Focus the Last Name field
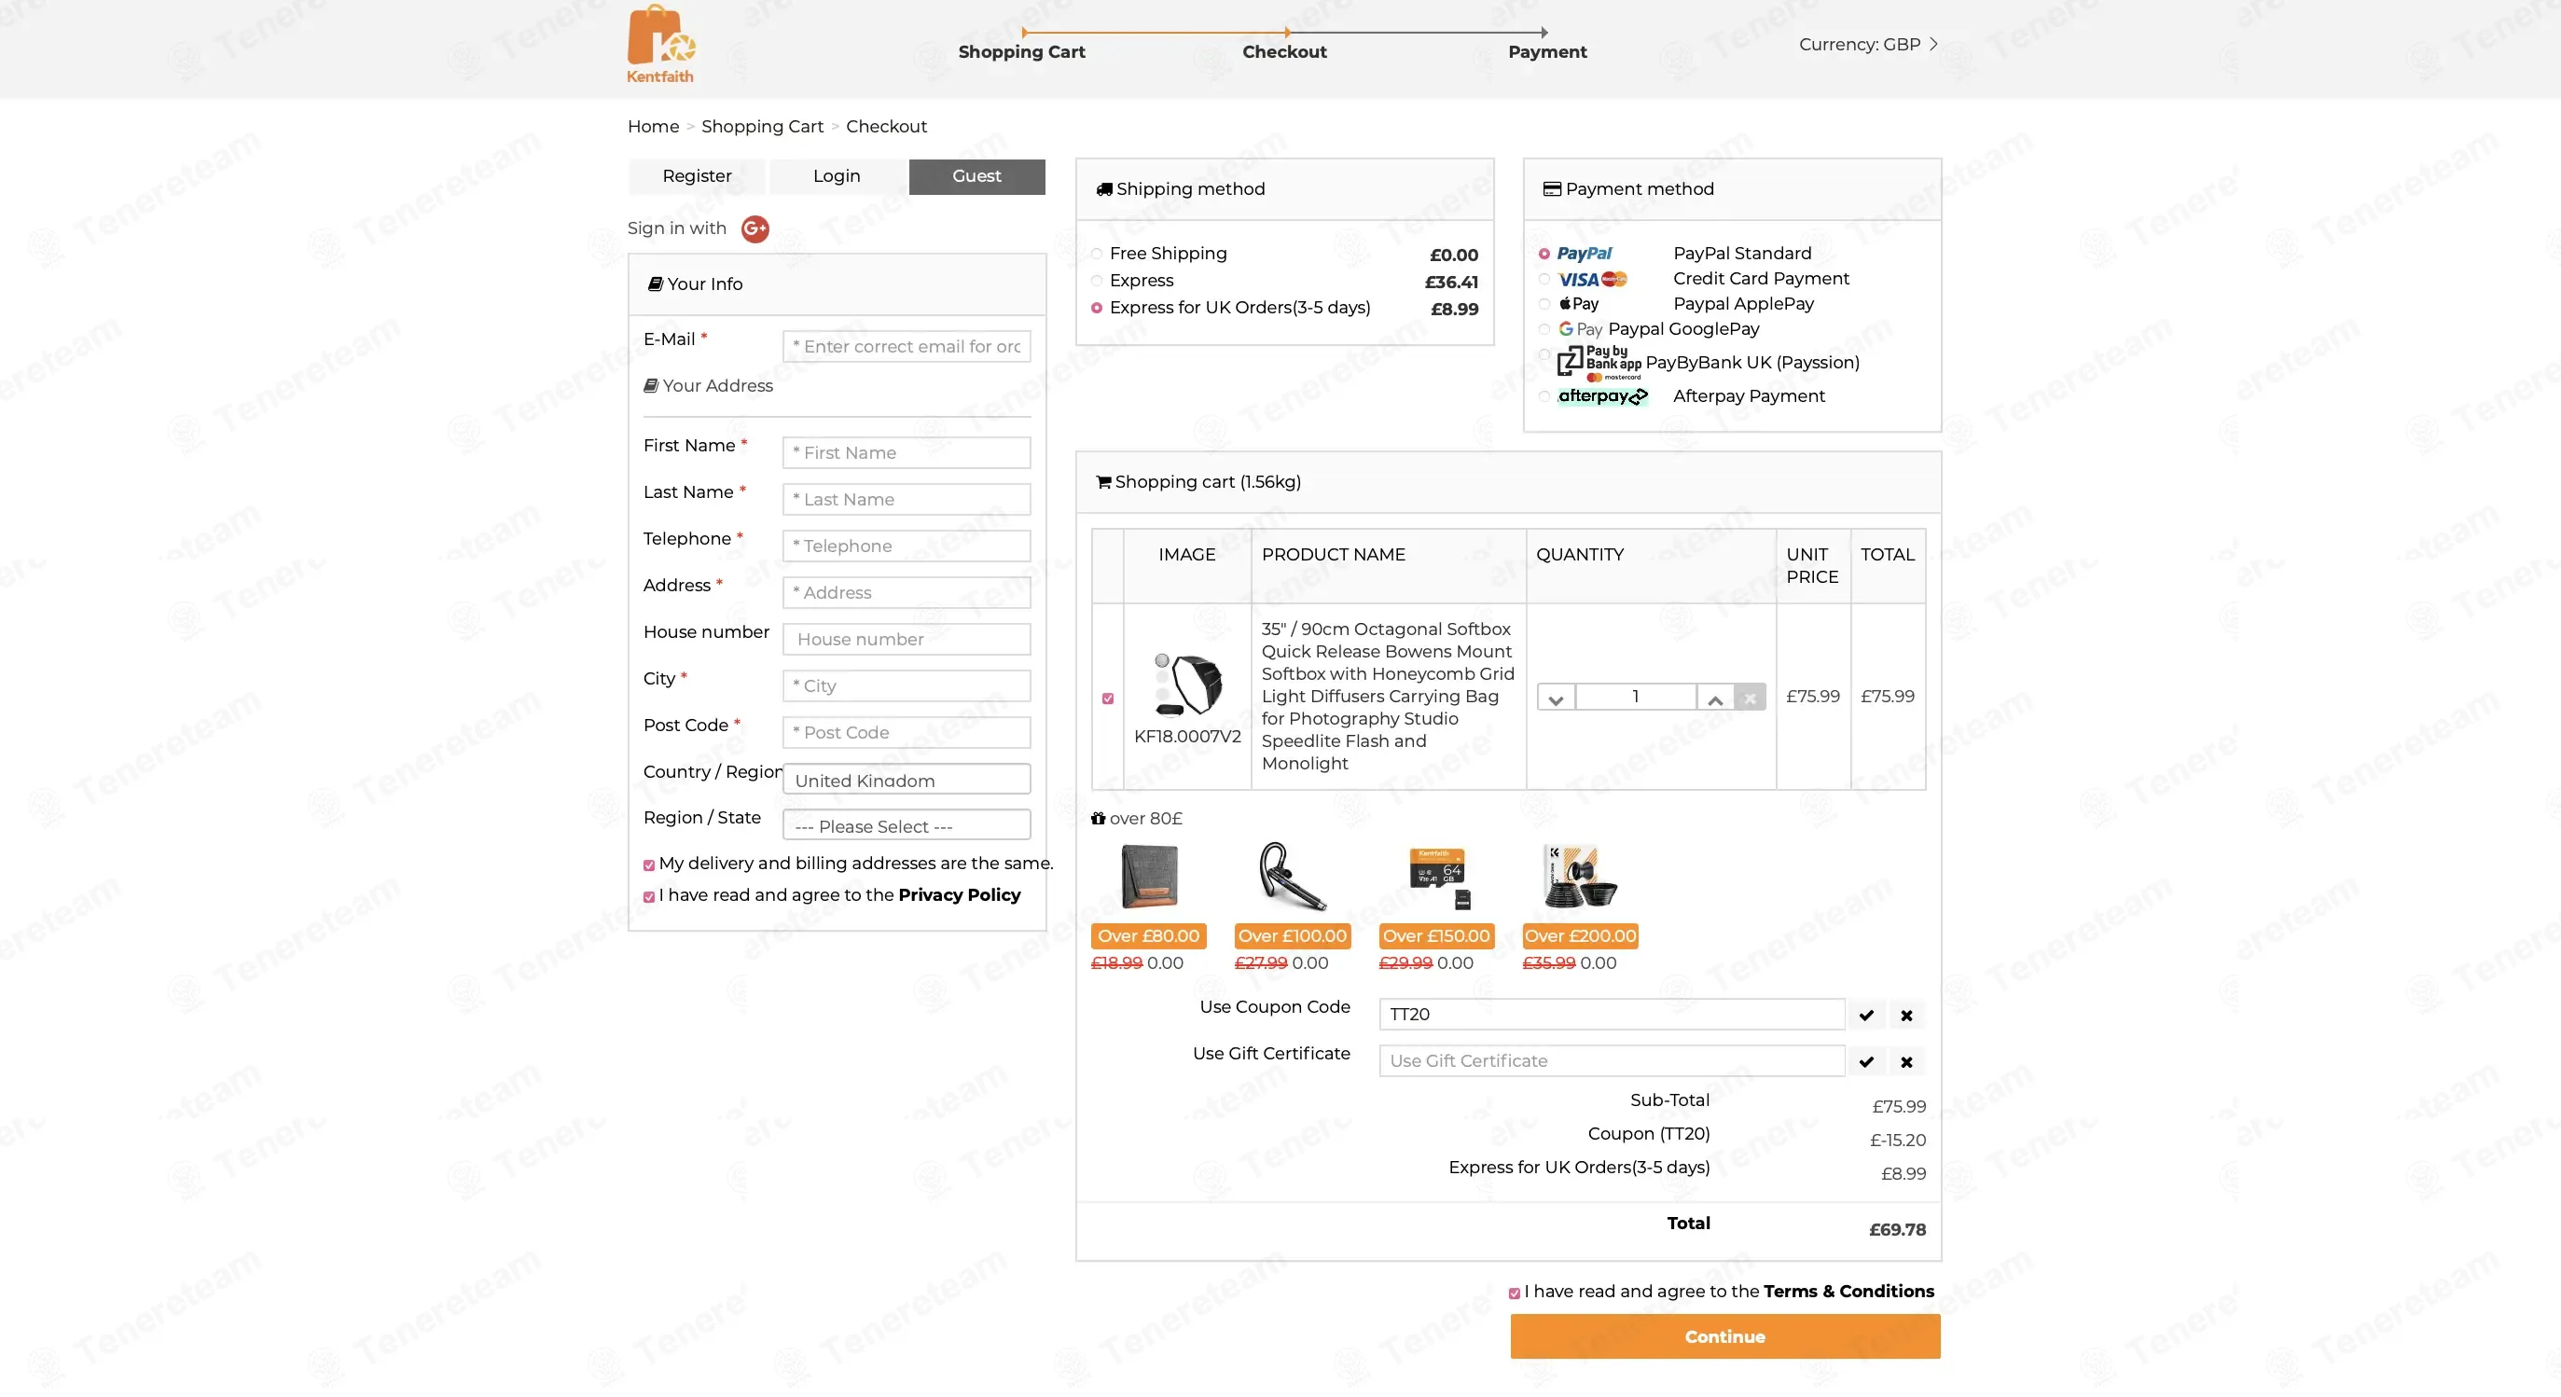Screen dimensions: 2561x1397 (x=907, y=499)
